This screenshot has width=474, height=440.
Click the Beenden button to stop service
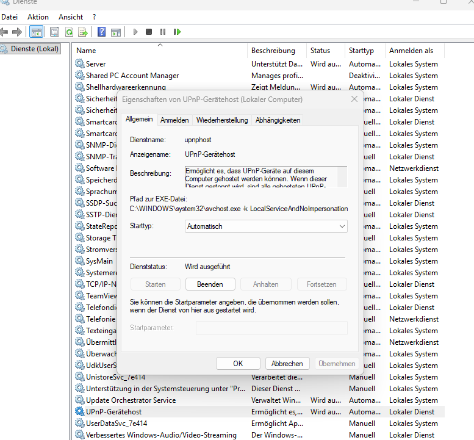[210, 284]
